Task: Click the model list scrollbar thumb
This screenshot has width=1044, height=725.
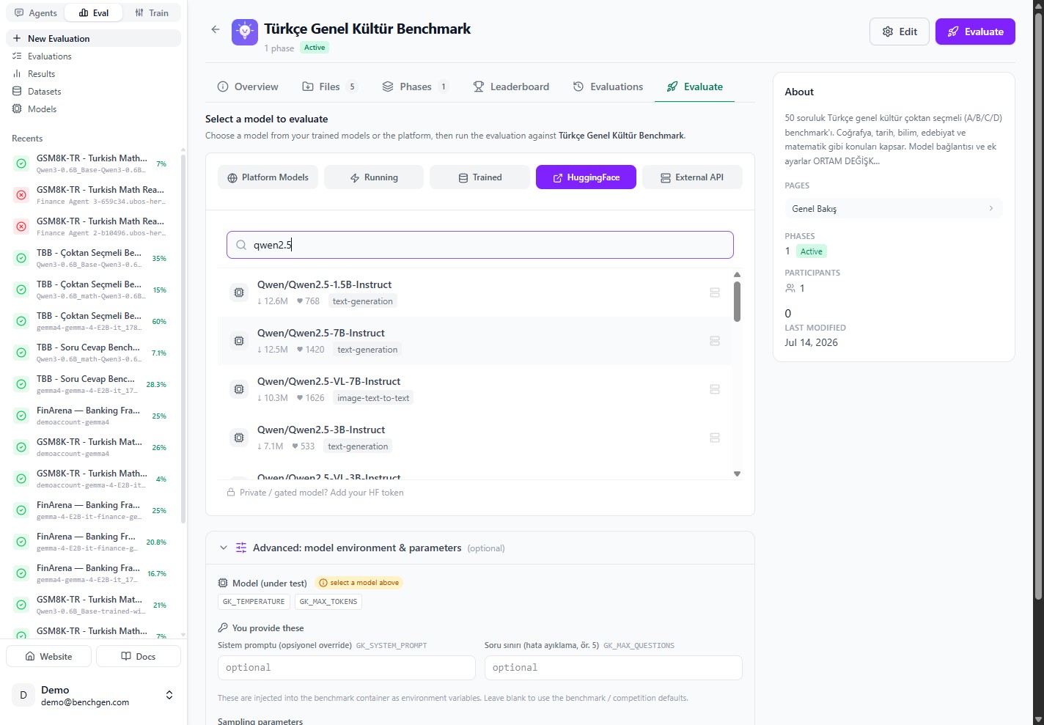Action: pos(737,301)
